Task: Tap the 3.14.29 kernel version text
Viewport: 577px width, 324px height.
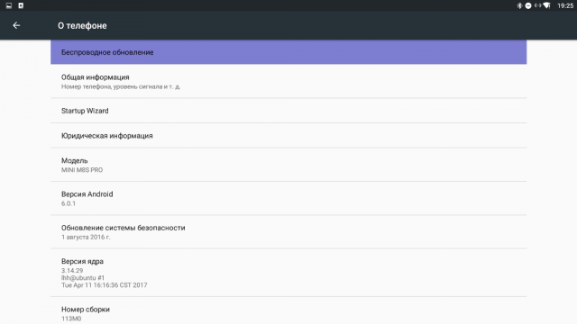Action: [72, 270]
